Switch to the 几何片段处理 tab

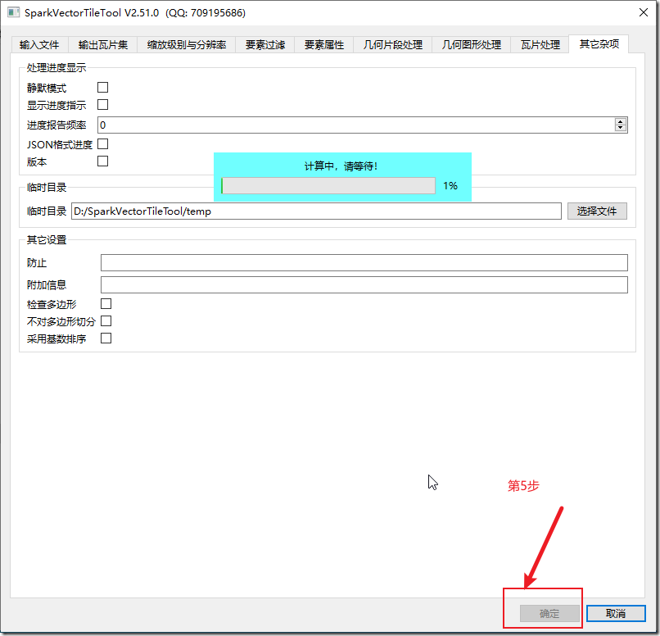(x=393, y=44)
